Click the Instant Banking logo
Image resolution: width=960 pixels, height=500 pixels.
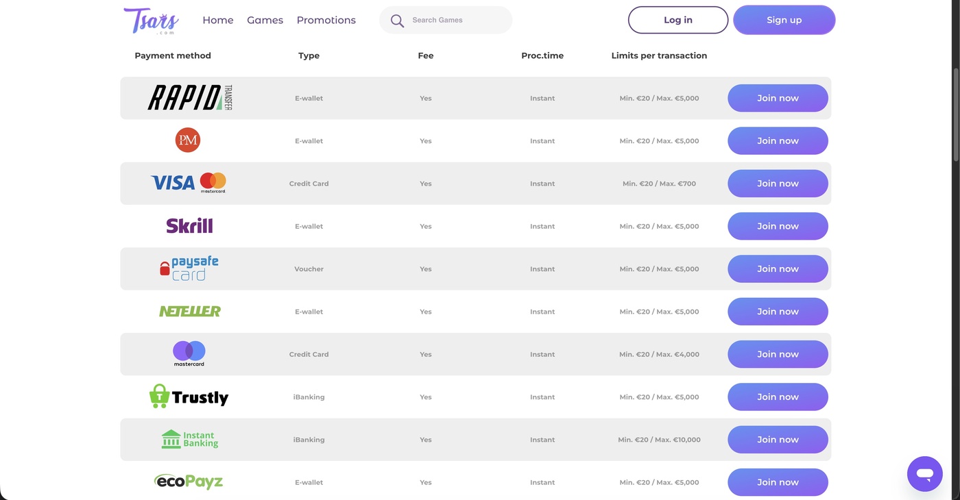pyautogui.click(x=189, y=439)
